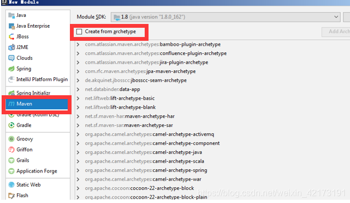Image resolution: width=350 pixels, height=203 pixels.
Task: Enable Create from archetype checkbox
Action: click(79, 32)
